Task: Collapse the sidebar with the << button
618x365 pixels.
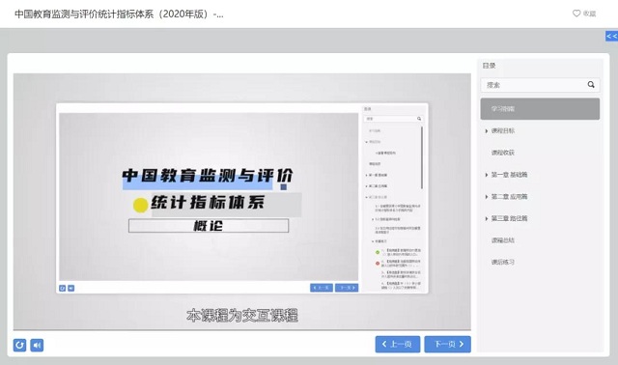Action: click(x=611, y=37)
